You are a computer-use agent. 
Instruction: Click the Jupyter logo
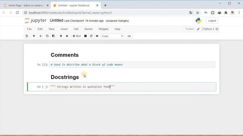[x=35, y=20]
